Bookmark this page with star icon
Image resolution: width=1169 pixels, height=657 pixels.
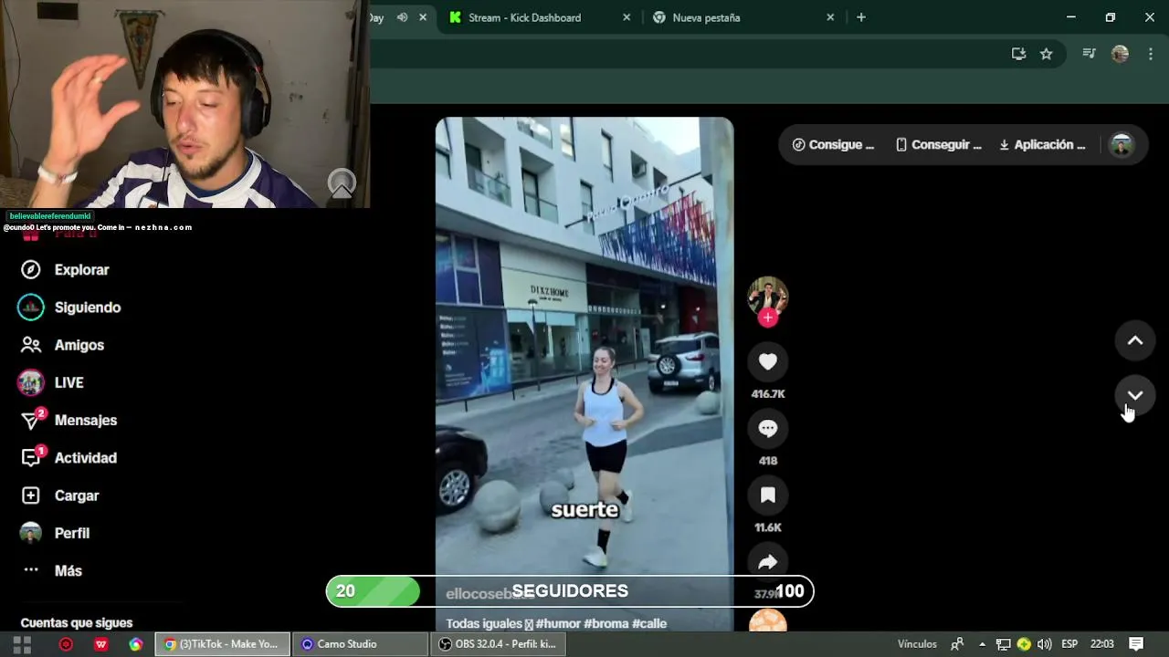point(1047,54)
